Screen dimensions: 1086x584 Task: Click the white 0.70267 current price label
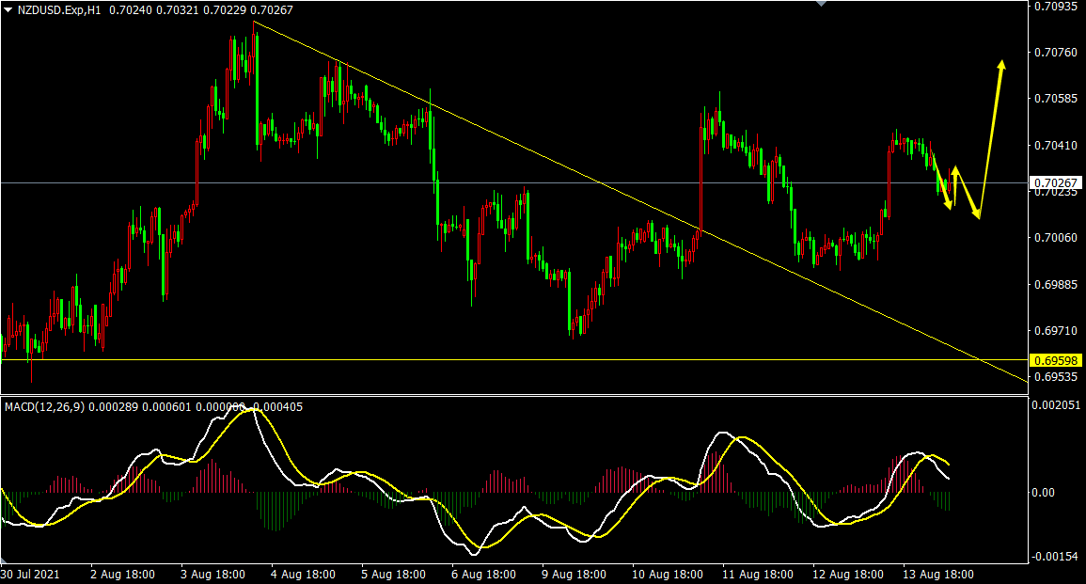[1057, 182]
